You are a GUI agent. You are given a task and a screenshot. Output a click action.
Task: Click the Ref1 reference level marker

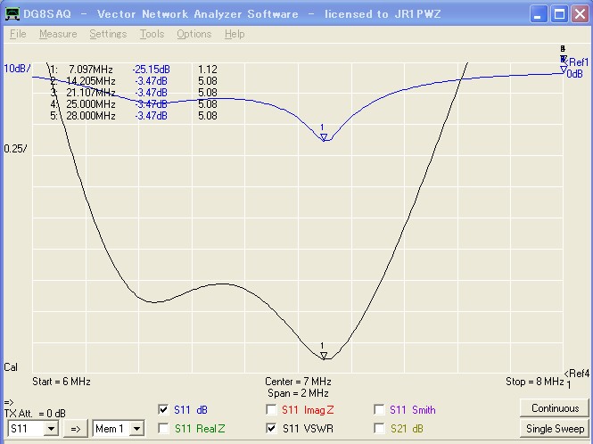[x=577, y=62]
